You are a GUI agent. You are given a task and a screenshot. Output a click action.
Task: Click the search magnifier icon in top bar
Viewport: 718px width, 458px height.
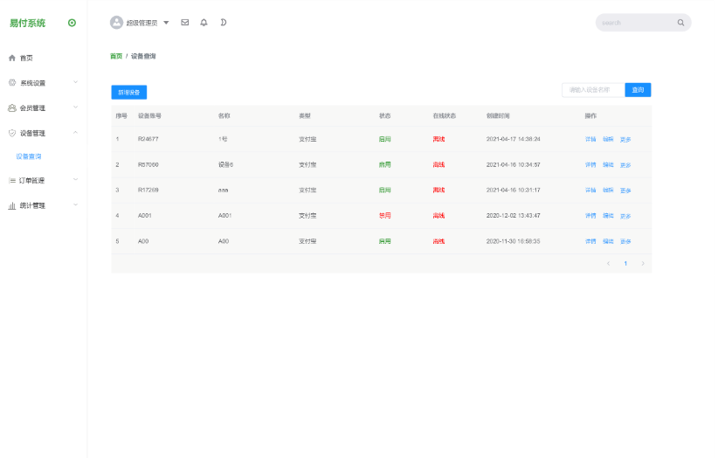(x=680, y=23)
